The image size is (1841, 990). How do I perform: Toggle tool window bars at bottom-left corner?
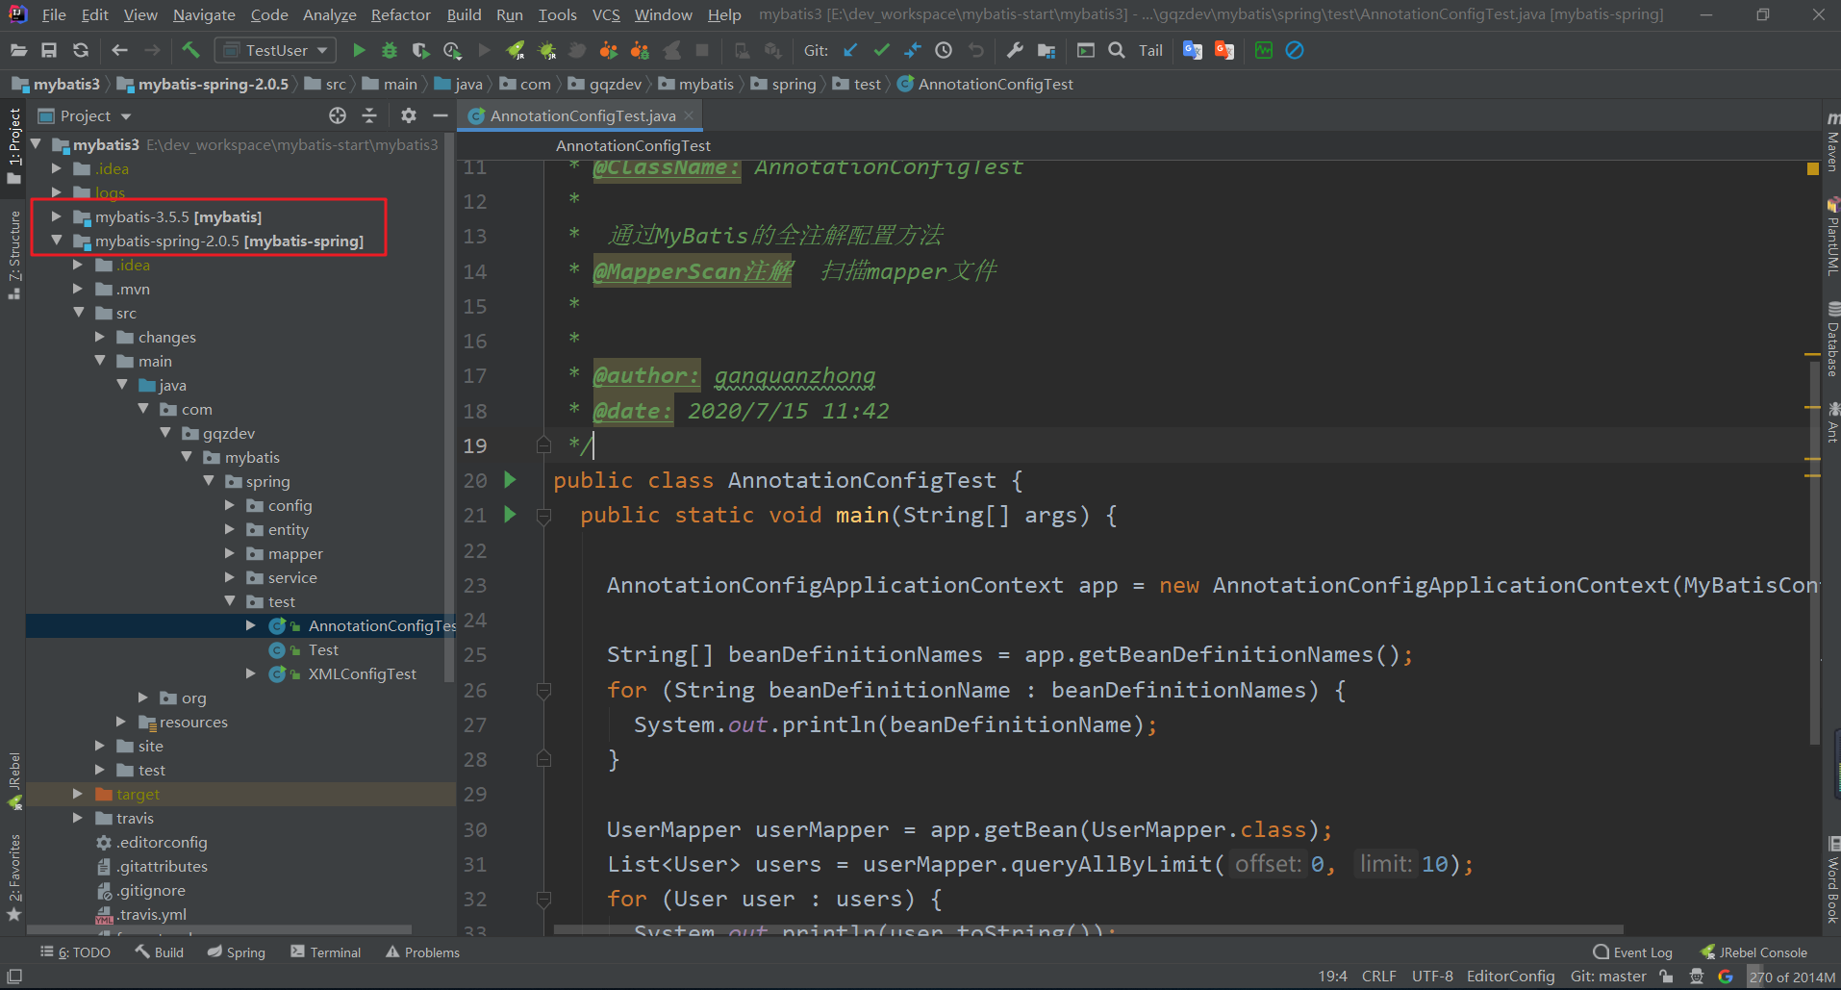[14, 977]
